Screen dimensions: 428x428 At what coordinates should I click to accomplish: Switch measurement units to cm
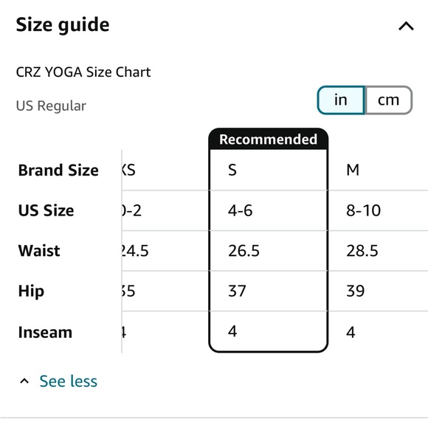389,100
